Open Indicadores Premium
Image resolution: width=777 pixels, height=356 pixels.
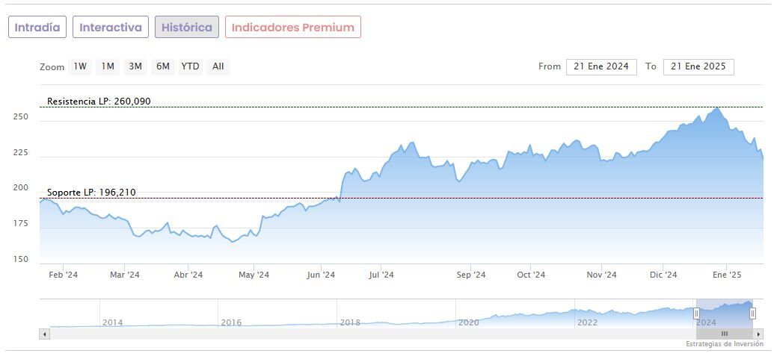pos(292,27)
